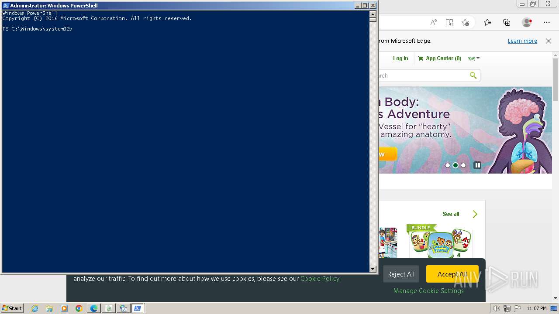Launch Google Chrome from the taskbar
The height and width of the screenshot is (314, 559).
point(79,308)
